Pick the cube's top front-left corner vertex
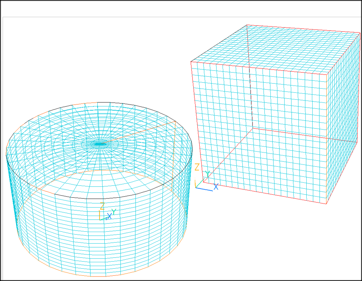 point(191,61)
